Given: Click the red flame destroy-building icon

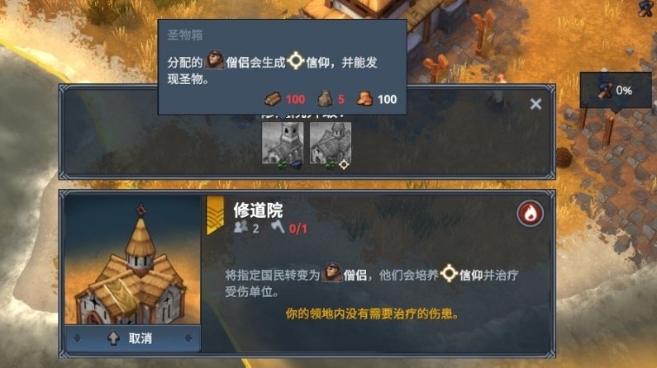Looking at the screenshot, I should [530, 214].
